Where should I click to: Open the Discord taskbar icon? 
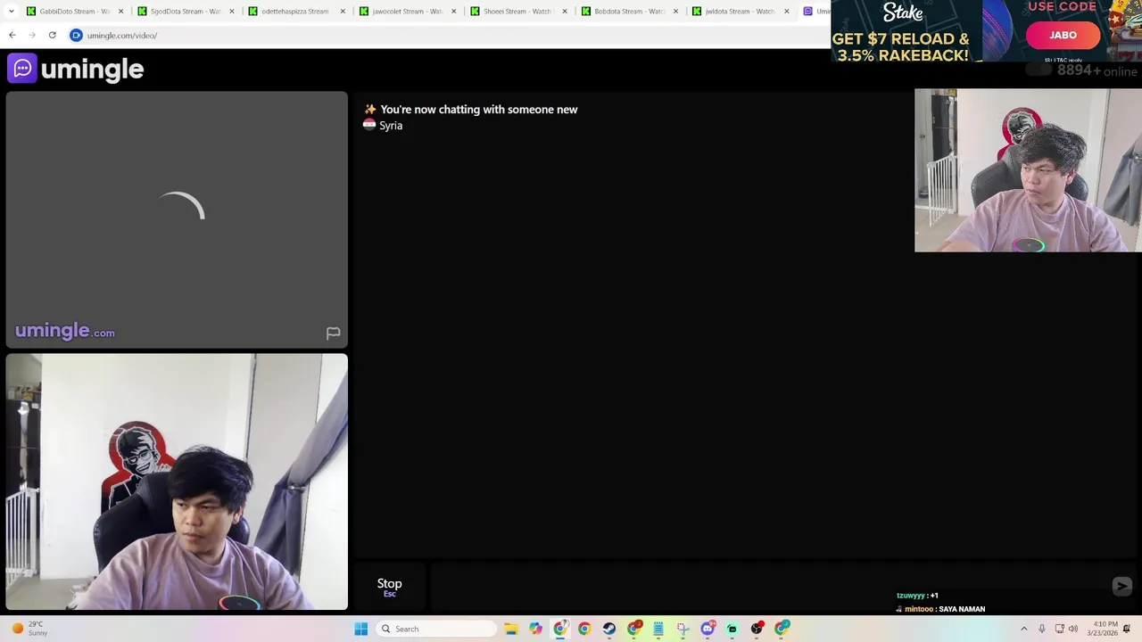[x=708, y=629]
